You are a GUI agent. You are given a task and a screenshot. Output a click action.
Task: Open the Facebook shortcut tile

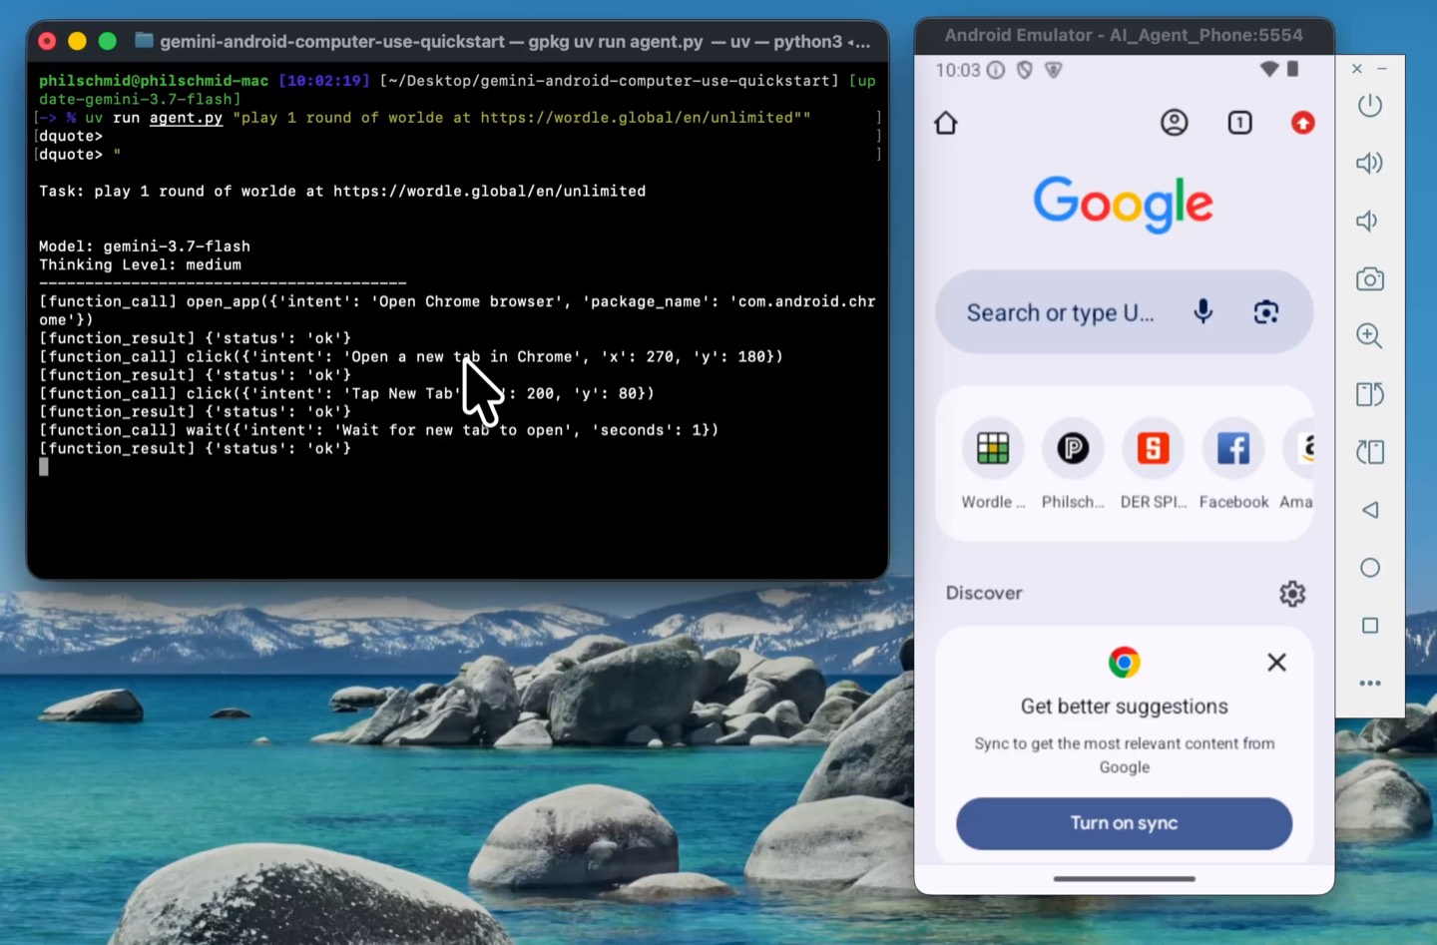1233,464
